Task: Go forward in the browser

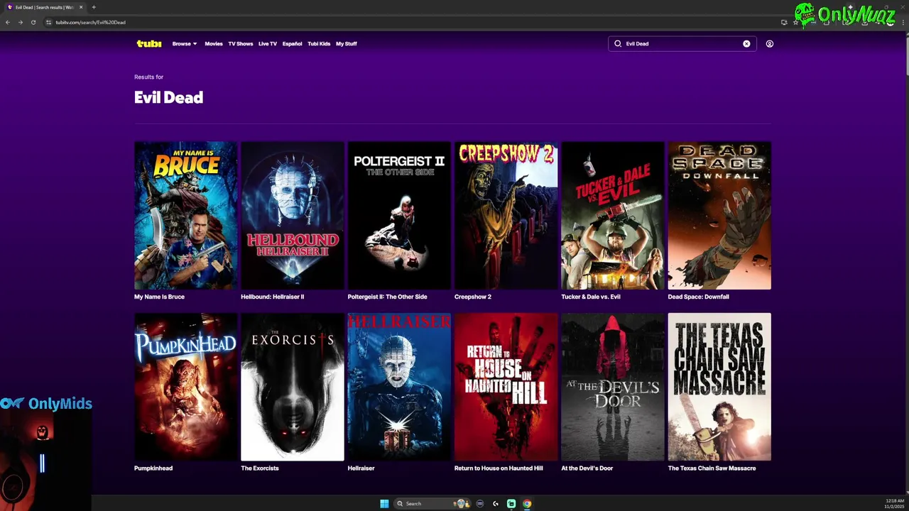Action: tap(21, 22)
